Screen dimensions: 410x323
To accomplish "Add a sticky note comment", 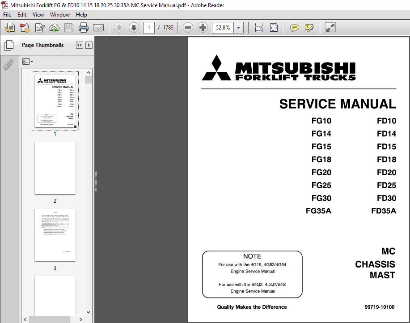I will pos(295,28).
